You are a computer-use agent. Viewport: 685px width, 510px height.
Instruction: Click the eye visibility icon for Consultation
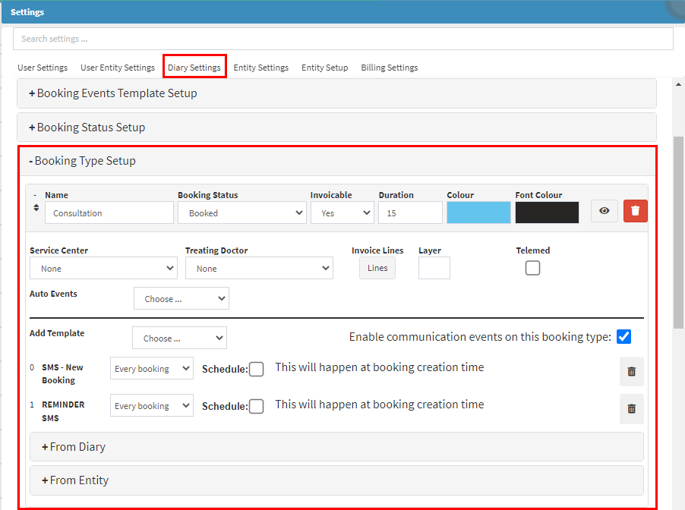604,212
